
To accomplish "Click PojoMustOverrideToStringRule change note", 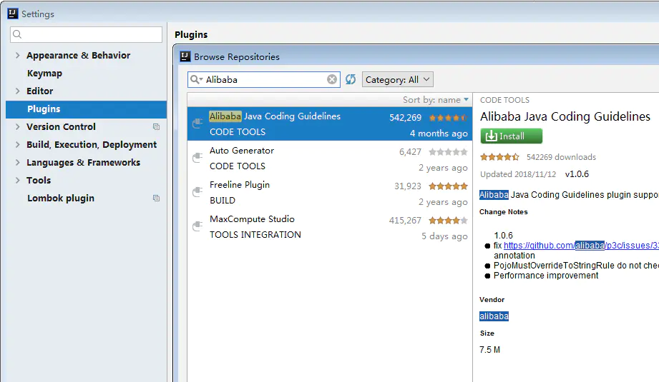I will point(576,266).
